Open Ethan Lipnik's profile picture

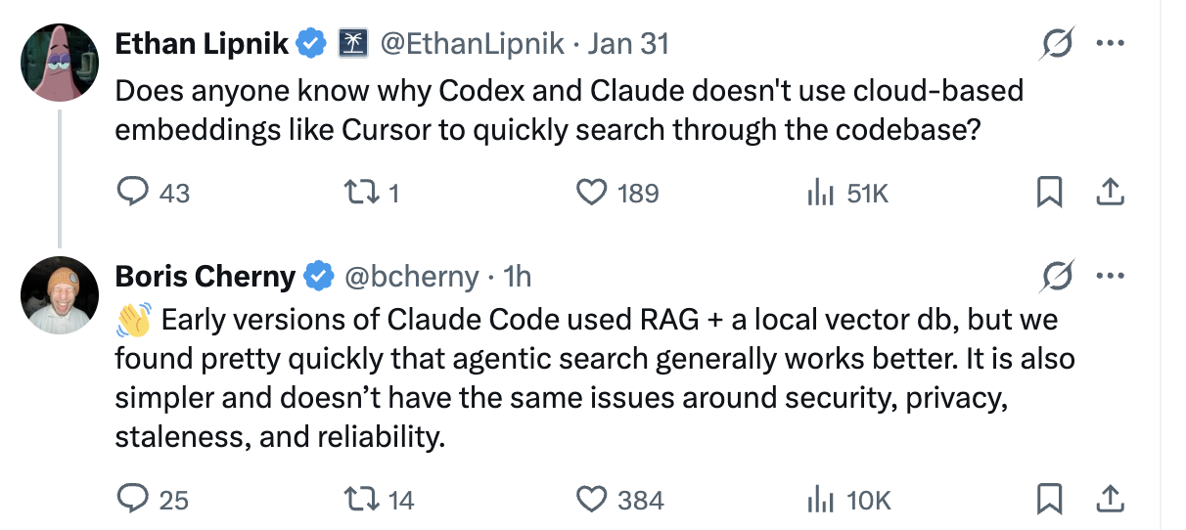click(x=61, y=63)
